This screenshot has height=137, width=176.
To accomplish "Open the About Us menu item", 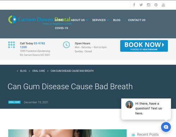I will pyautogui.click(x=78, y=20).
